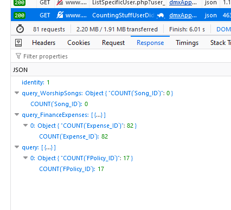Click www domain cell on CountingStuffUserDid row

point(76,15)
